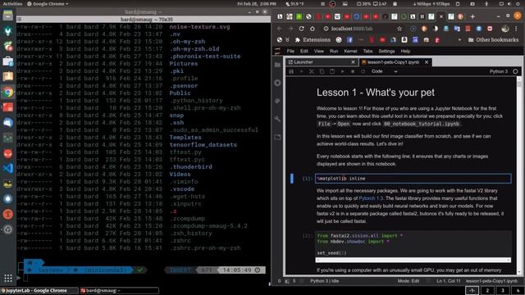This screenshot has width=525, height=295.
Task: Save the notebook with the toolbar disk icon
Action: click(291, 71)
